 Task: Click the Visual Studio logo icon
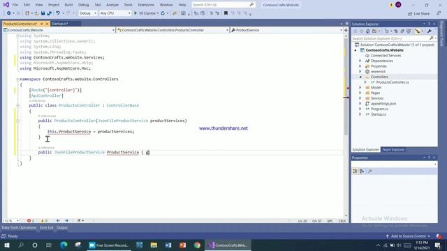click(x=6, y=5)
